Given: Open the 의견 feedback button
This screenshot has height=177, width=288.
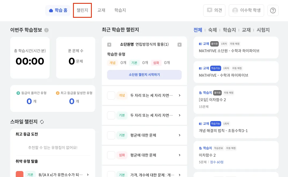Looking at the screenshot, I should coord(214,10).
